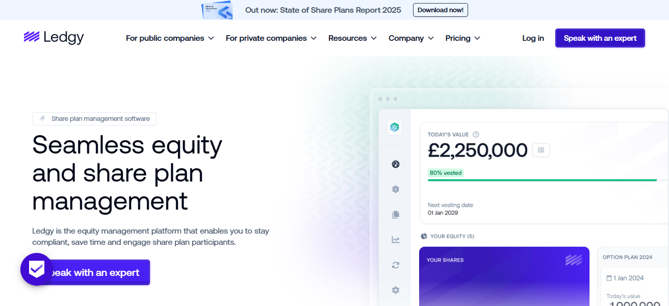Click the line chart icon in sidebar
The width and height of the screenshot is (669, 306).
point(395,240)
